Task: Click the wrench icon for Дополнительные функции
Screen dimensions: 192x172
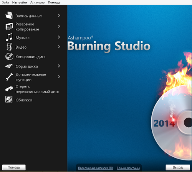Action: (x=9, y=77)
